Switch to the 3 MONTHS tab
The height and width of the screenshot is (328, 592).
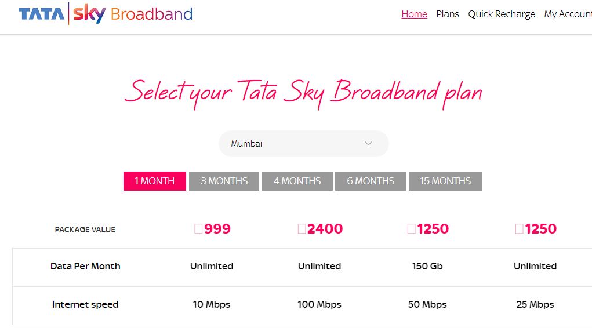(x=224, y=181)
